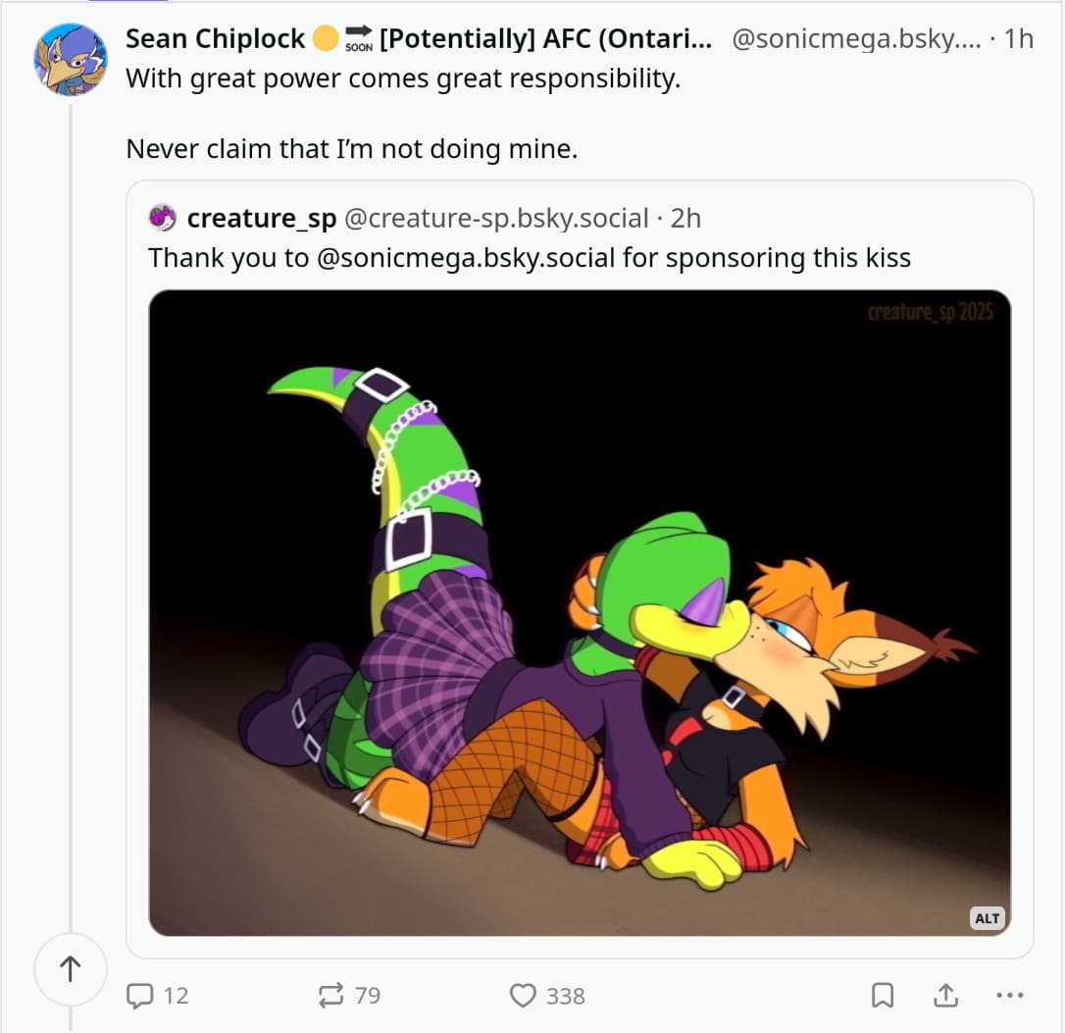Open the three-dot more options menu

(x=1008, y=996)
